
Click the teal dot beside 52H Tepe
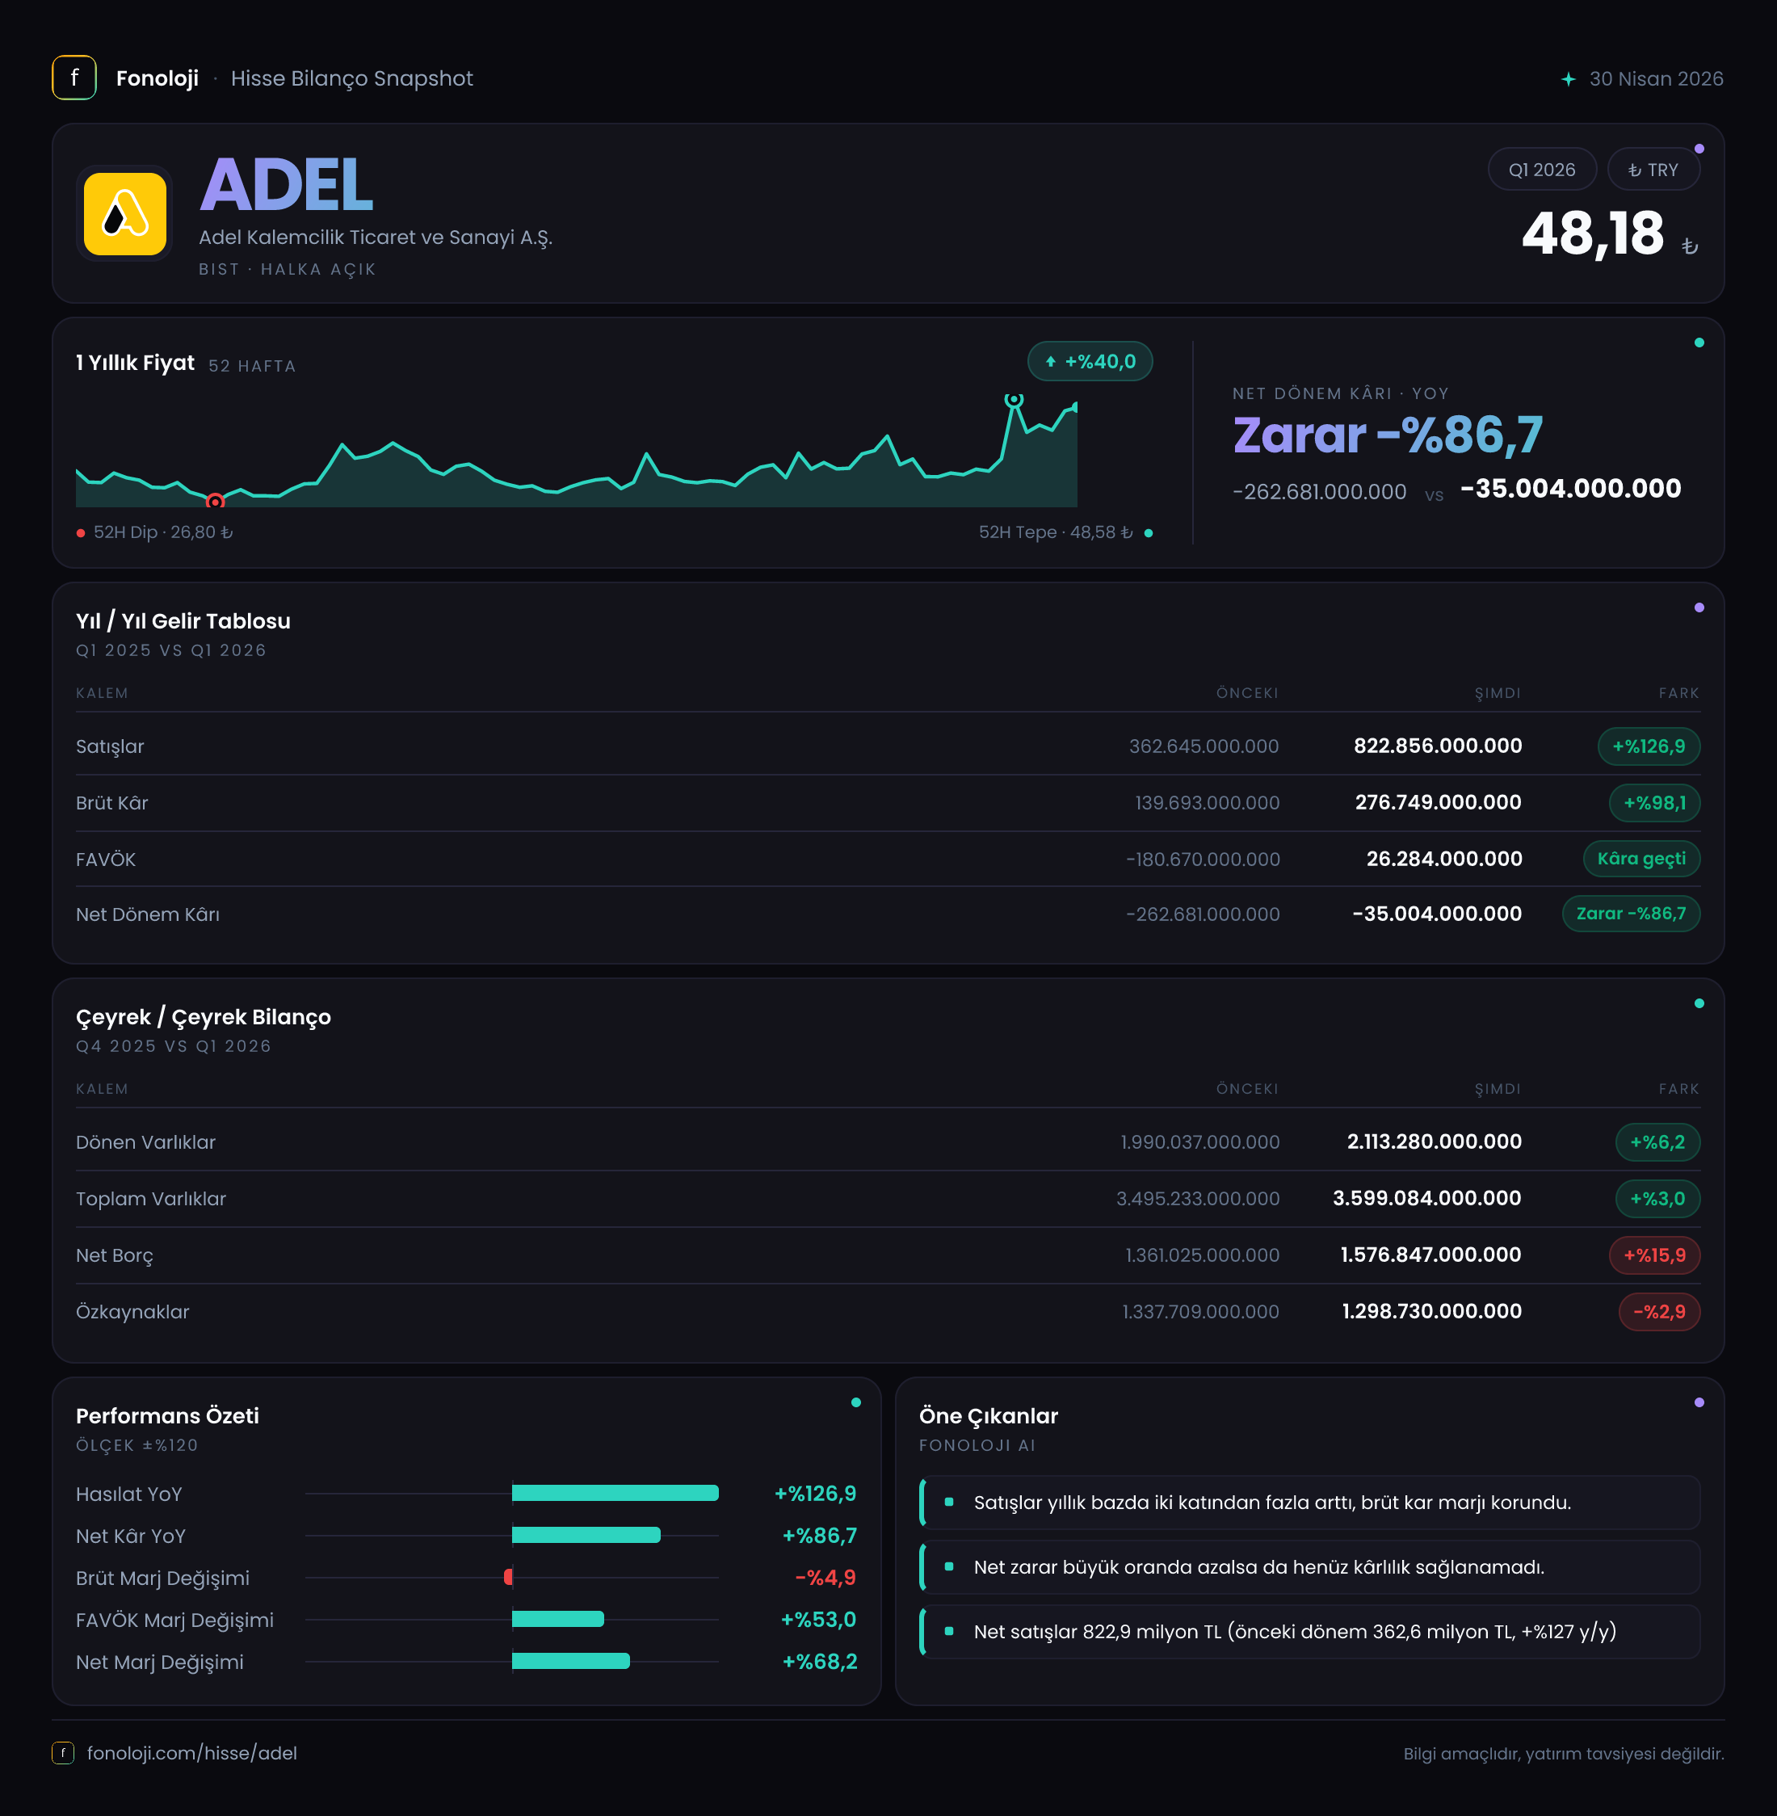[x=1148, y=533]
